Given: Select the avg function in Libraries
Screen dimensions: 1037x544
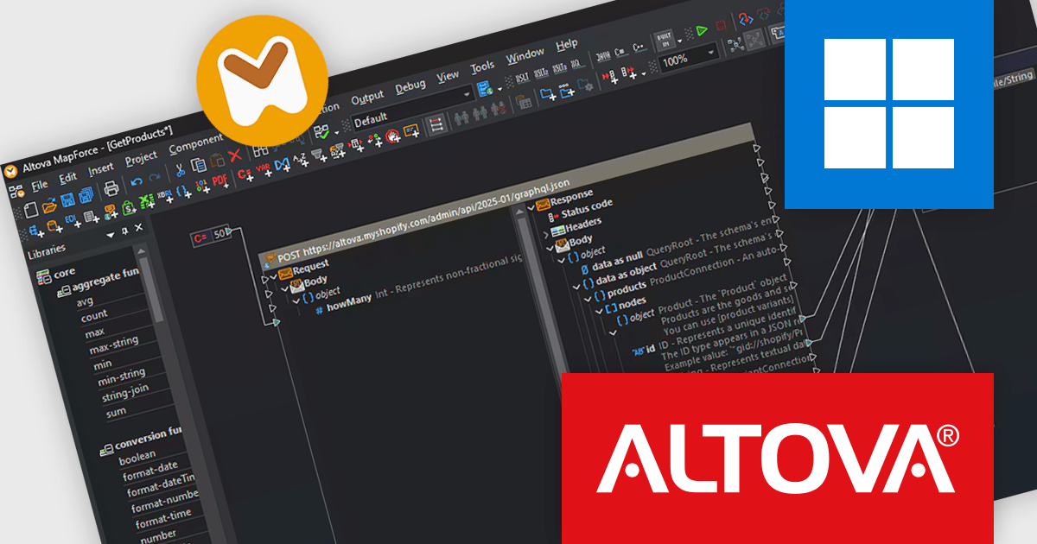Looking at the screenshot, I should (85, 302).
